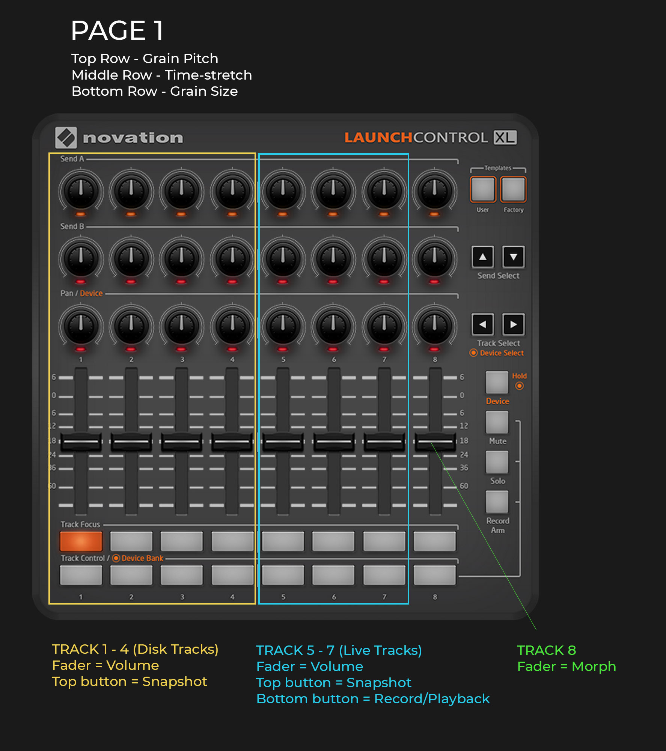Click Track Control button for channel 3
666x751 pixels.
click(182, 575)
